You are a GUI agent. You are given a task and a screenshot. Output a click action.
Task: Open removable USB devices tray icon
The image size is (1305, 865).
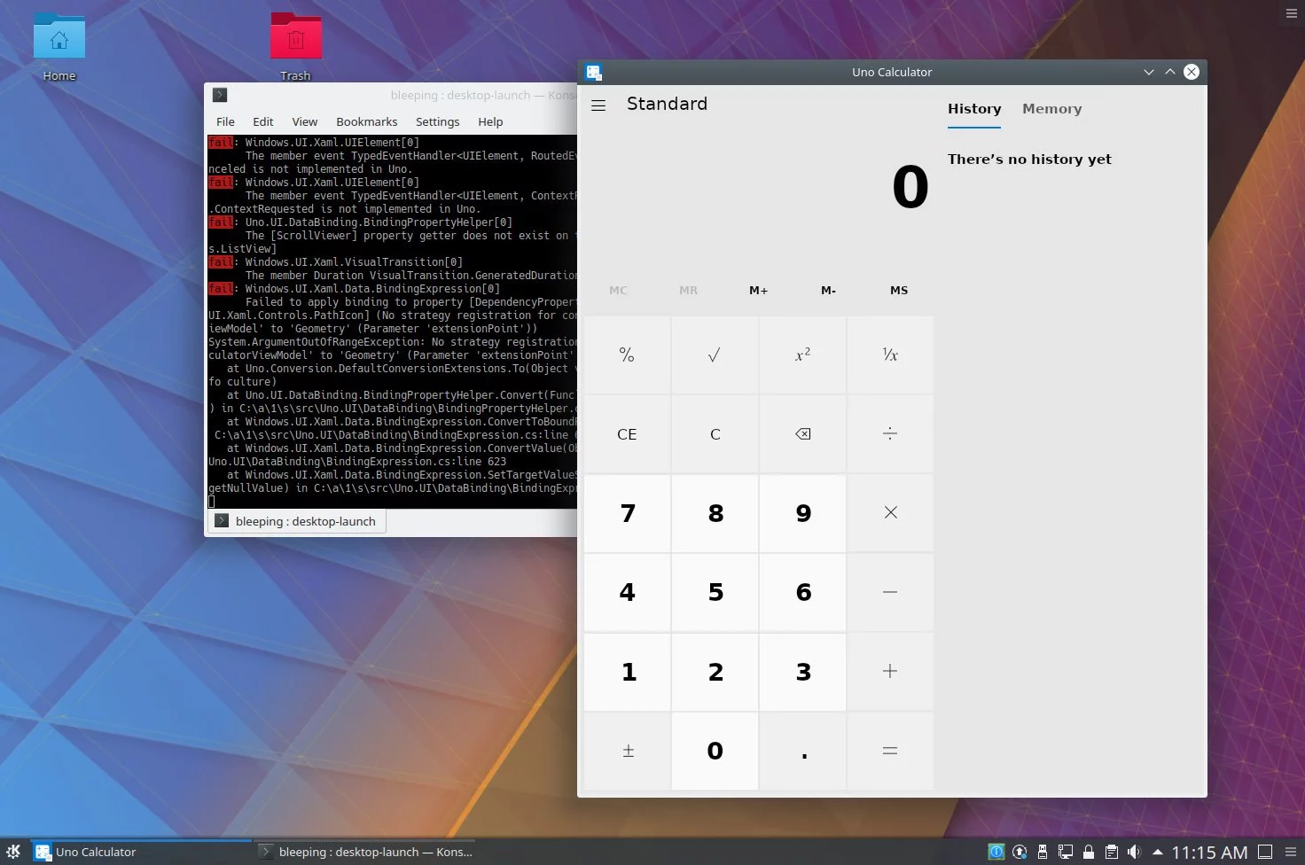1043,852
